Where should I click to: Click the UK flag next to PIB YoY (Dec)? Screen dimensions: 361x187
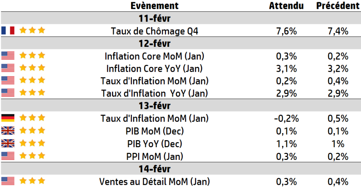tap(8, 143)
